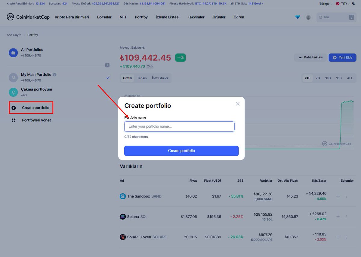Select the 30D chart range

328,78
